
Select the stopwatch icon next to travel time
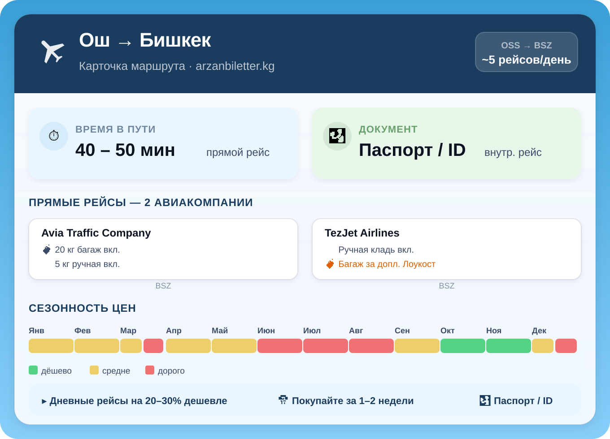coord(54,136)
